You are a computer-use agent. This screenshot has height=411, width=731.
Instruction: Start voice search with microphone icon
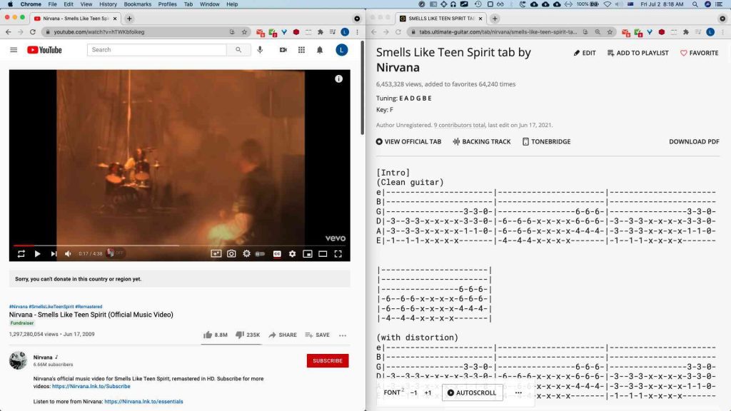(260, 50)
